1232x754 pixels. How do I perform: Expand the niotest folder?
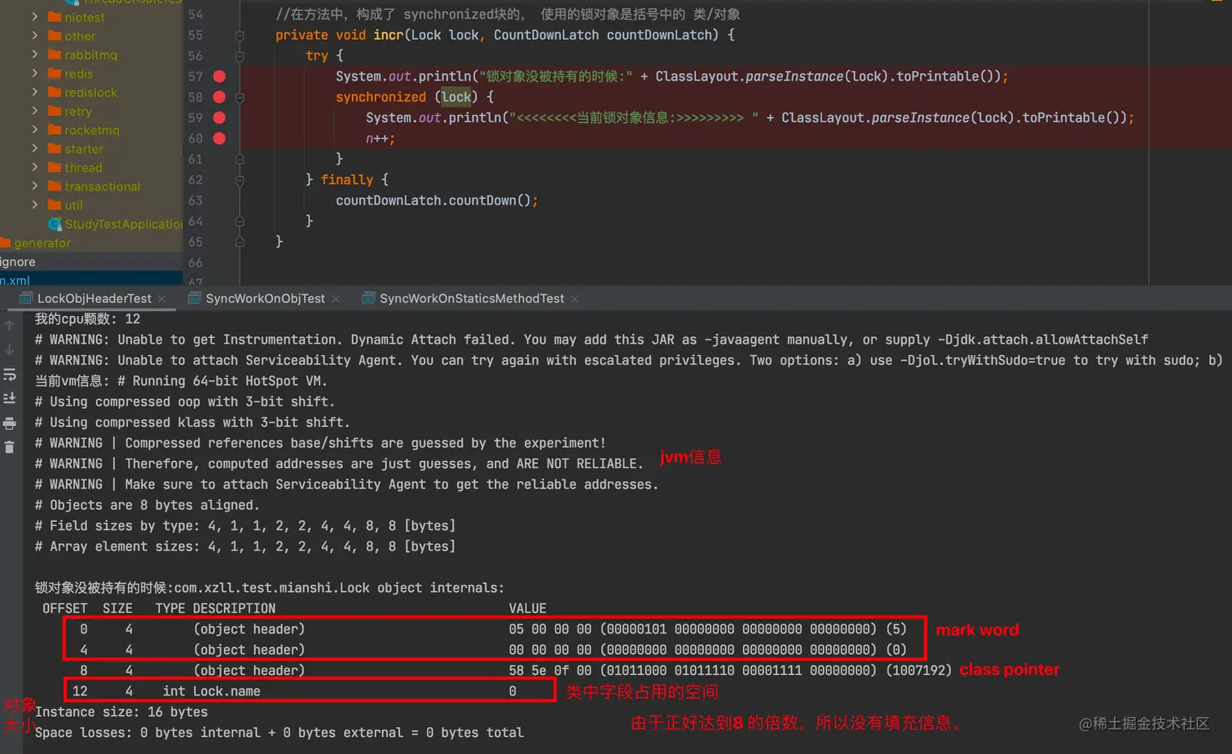pyautogui.click(x=34, y=16)
